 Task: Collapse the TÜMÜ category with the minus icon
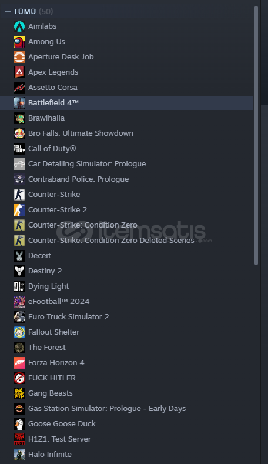[8, 12]
